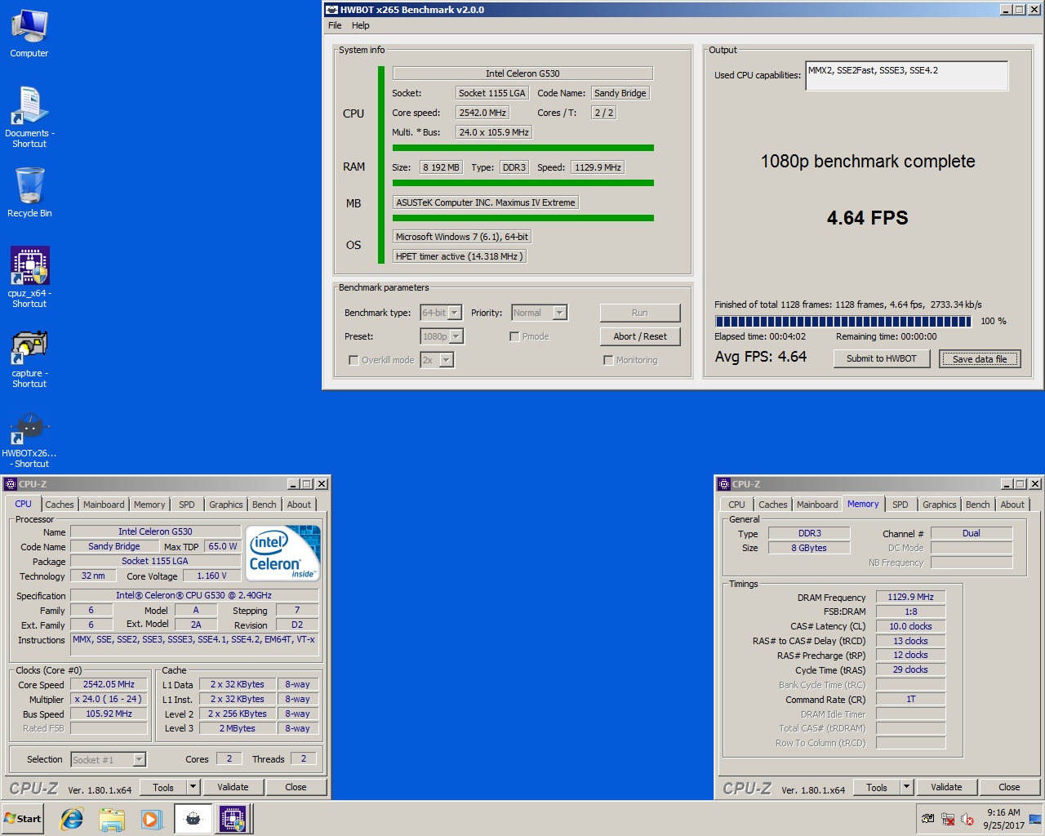
Task: Click the benchmark progress bar
Action: pos(844,321)
